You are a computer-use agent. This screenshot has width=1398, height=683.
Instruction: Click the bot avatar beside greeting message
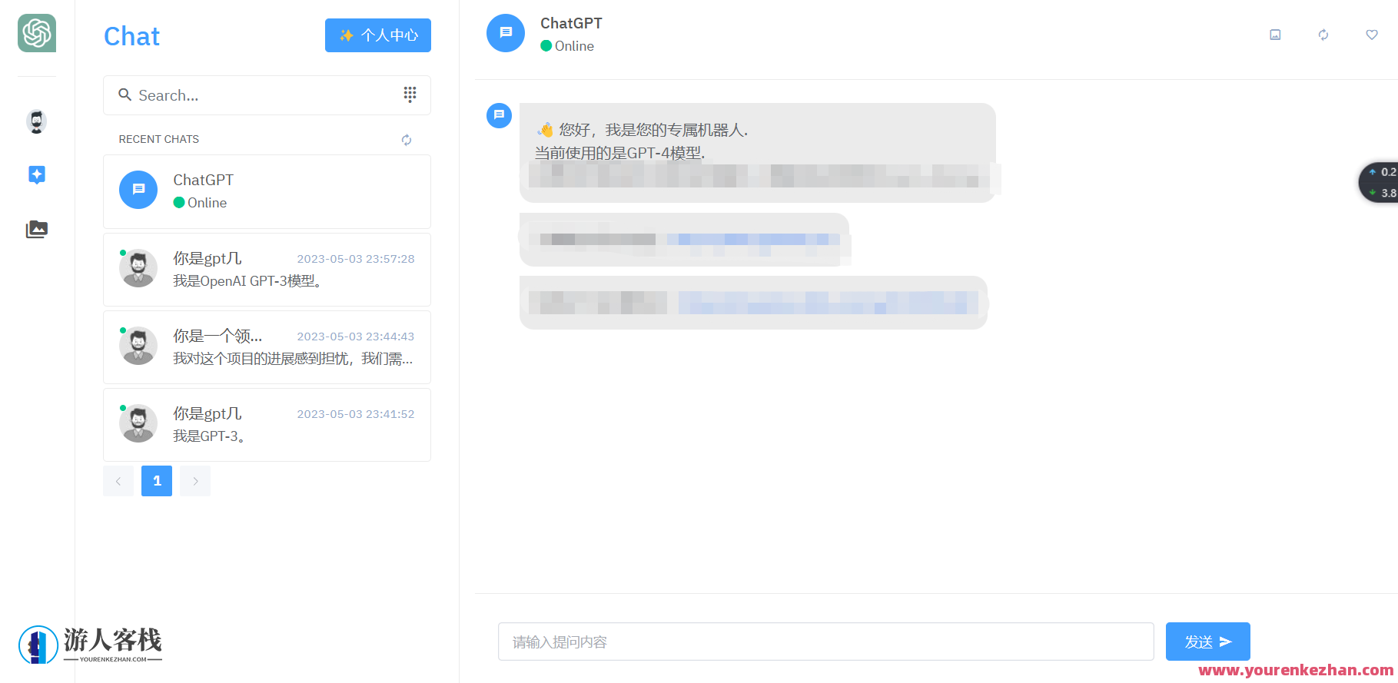500,115
